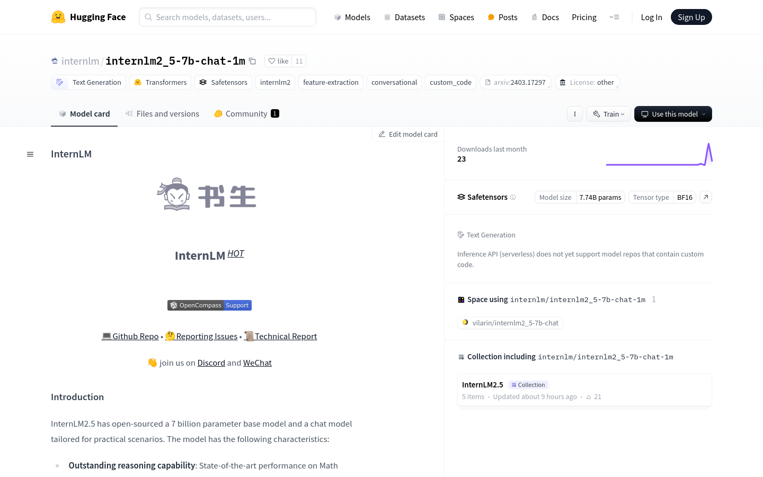Open the three-dot more options menu

tap(575, 114)
